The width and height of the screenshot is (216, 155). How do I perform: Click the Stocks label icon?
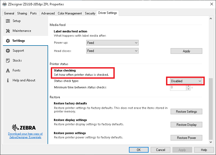pos(8,61)
